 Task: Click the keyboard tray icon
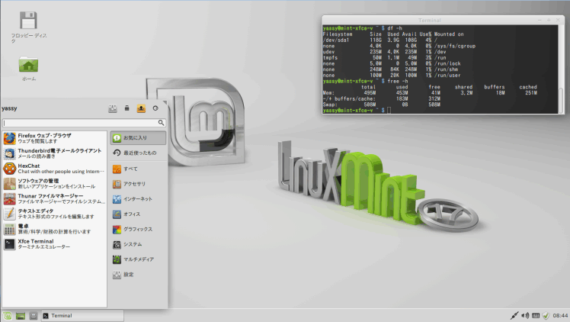536,315
